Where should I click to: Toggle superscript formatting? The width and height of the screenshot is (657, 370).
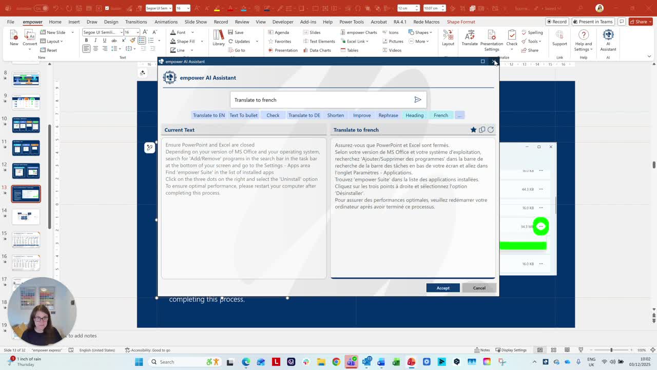click(x=124, y=41)
